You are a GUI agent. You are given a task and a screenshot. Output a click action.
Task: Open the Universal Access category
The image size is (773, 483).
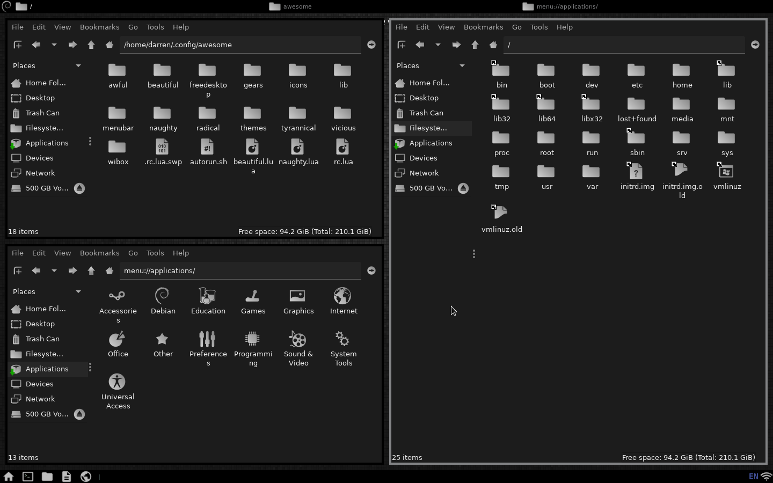tap(118, 391)
